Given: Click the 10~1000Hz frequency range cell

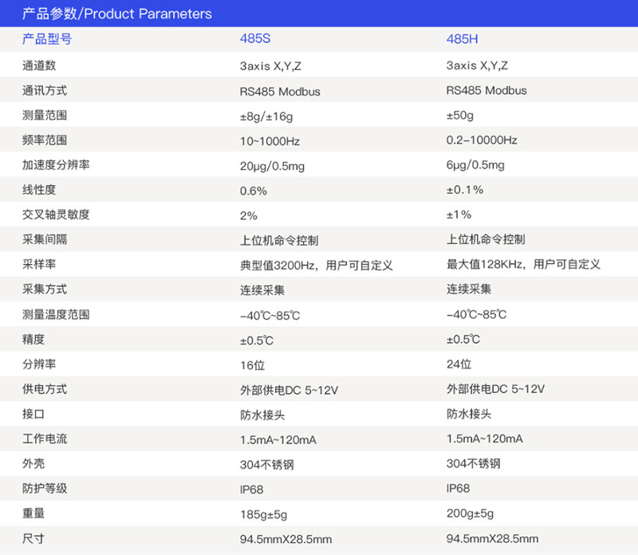Looking at the screenshot, I should pyautogui.click(x=268, y=140).
